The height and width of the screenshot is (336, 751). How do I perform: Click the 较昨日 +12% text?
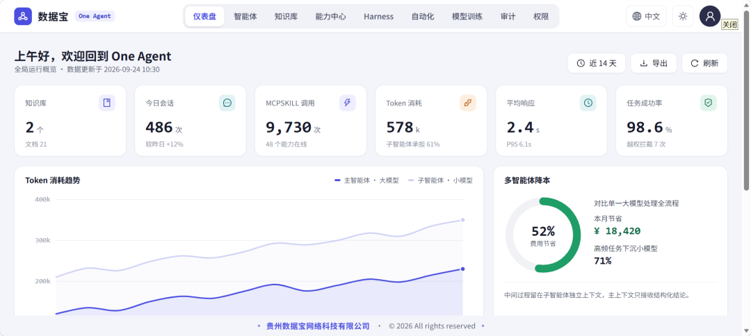pos(164,144)
